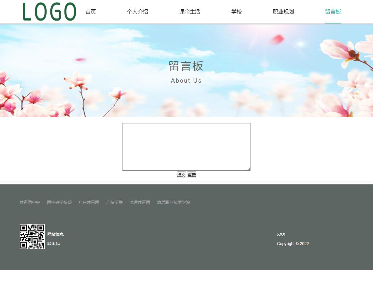Click the 清远共青团 link

tap(140, 202)
